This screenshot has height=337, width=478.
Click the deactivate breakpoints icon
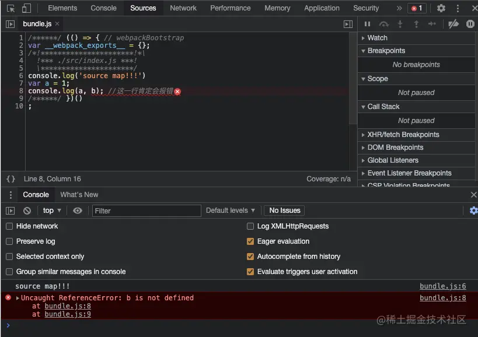453,24
